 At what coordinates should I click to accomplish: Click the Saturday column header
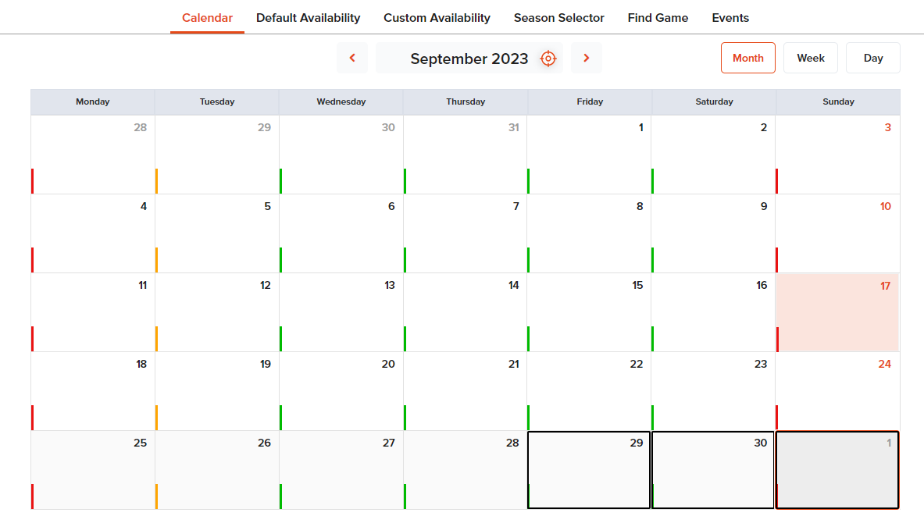click(x=714, y=101)
